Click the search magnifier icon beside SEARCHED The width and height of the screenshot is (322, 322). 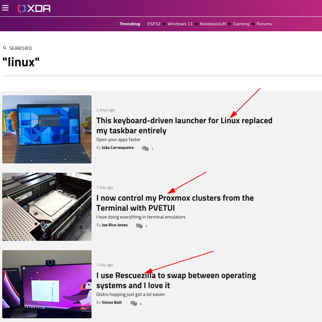coord(4,48)
